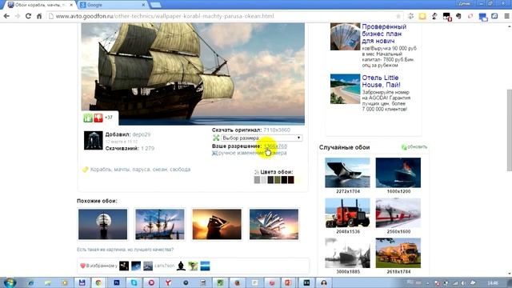Click the browser Back arrow
The image size is (512, 288).
[x=6, y=16]
